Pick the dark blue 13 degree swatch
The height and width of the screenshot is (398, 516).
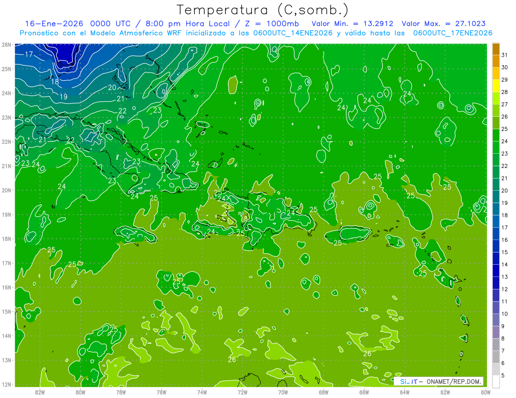496,271
